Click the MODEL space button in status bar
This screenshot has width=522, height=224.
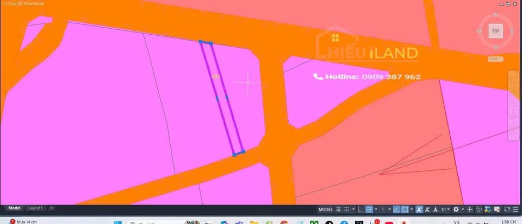tap(325, 209)
